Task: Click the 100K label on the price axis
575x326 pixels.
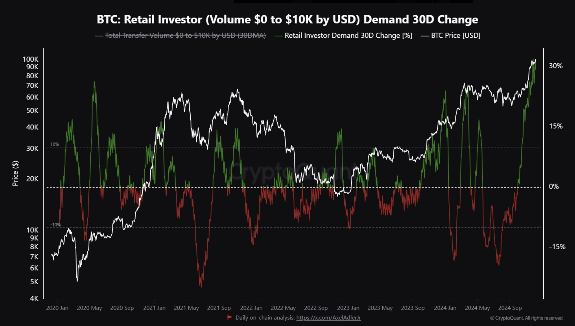Action: (x=30, y=59)
